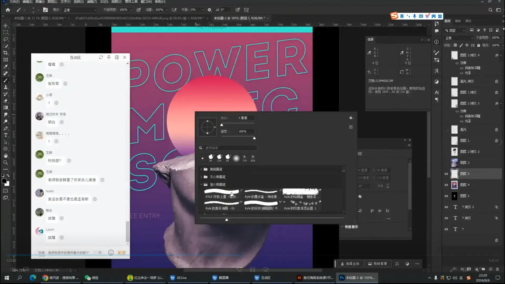Select the Move tool
Image resolution: width=505 pixels, height=284 pixels.
(x=6, y=26)
